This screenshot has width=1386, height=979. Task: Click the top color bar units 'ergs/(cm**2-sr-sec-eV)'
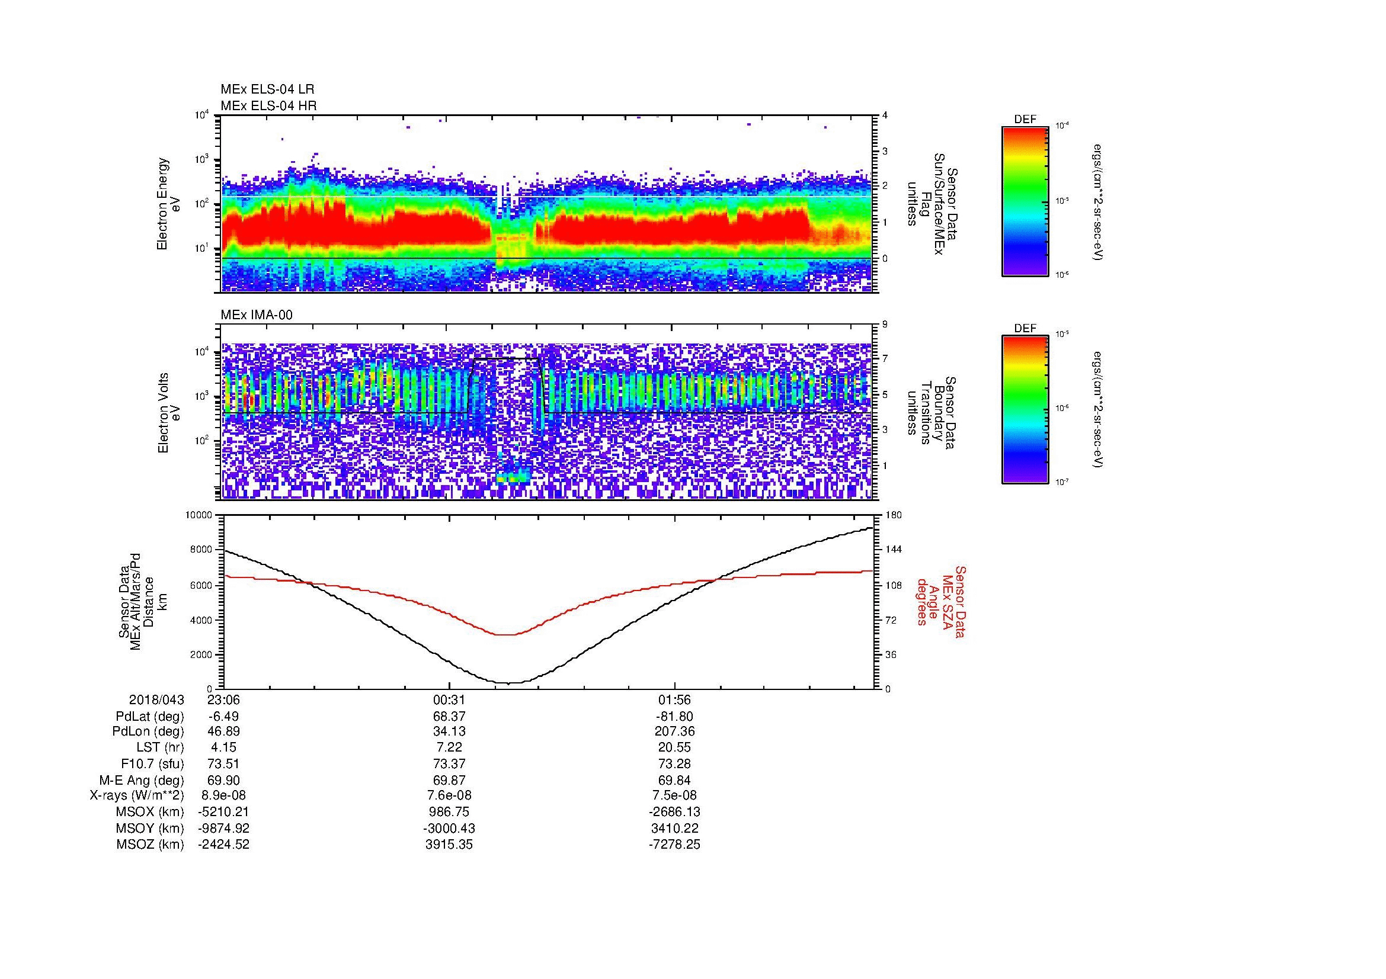(1098, 202)
